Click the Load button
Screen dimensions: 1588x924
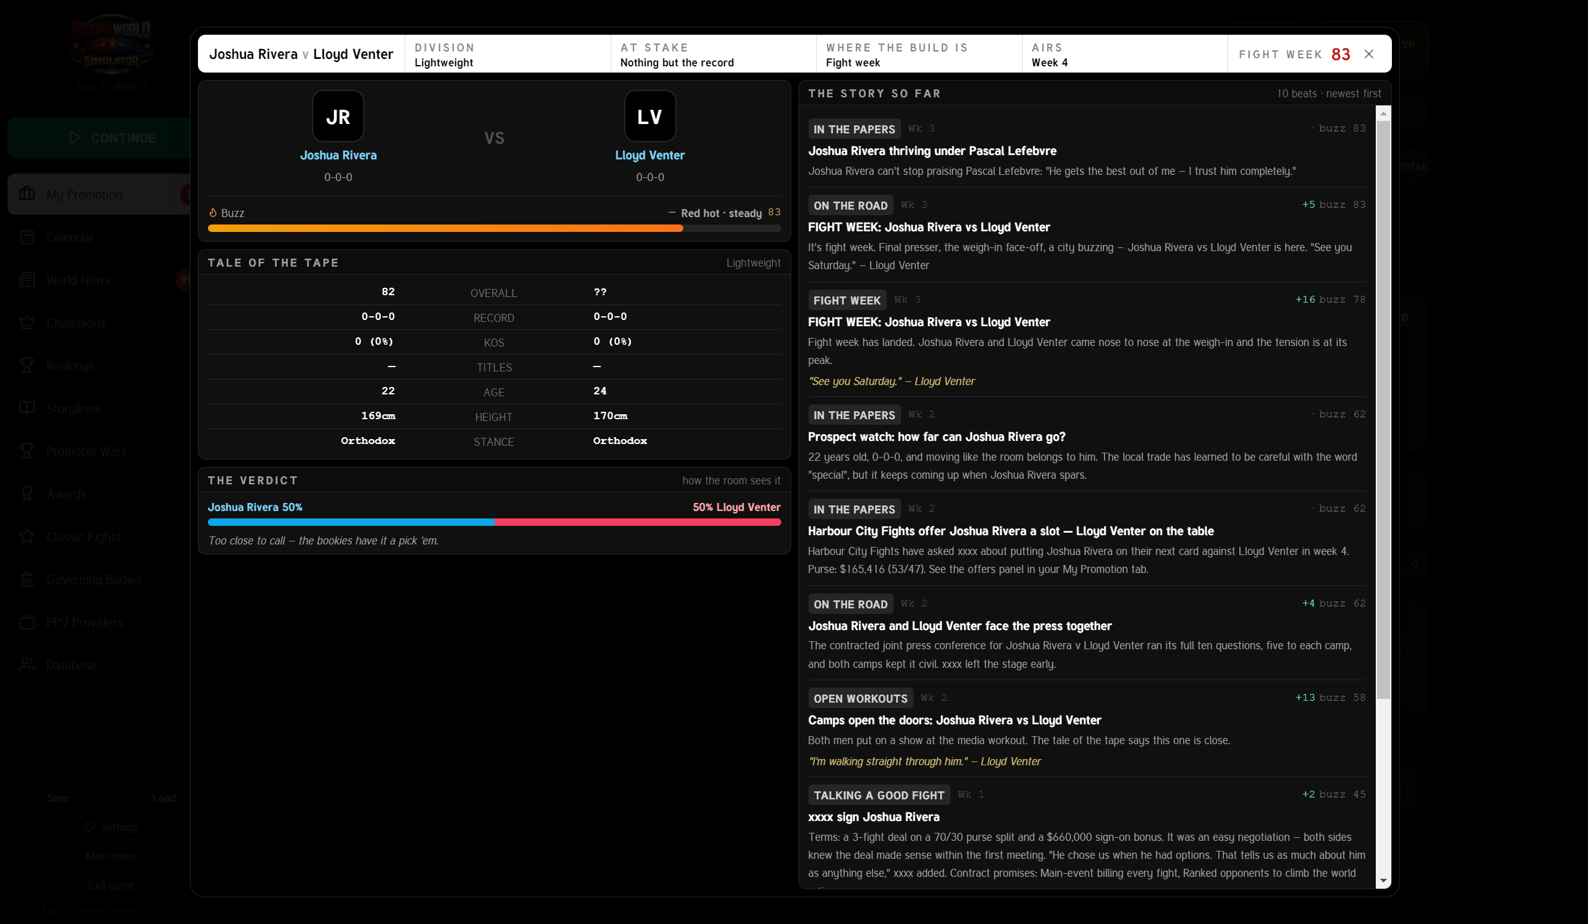tap(164, 798)
